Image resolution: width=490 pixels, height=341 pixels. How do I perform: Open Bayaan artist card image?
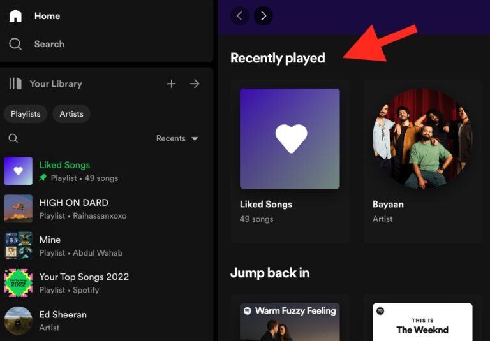click(422, 139)
